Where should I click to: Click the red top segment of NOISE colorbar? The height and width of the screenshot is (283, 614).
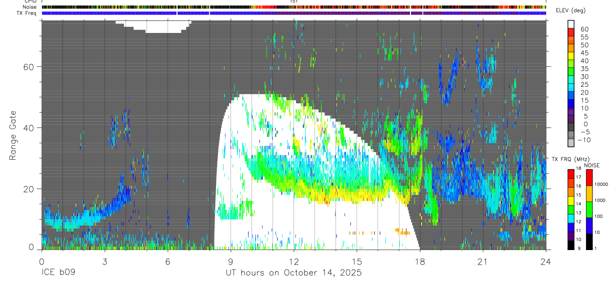[589, 178]
